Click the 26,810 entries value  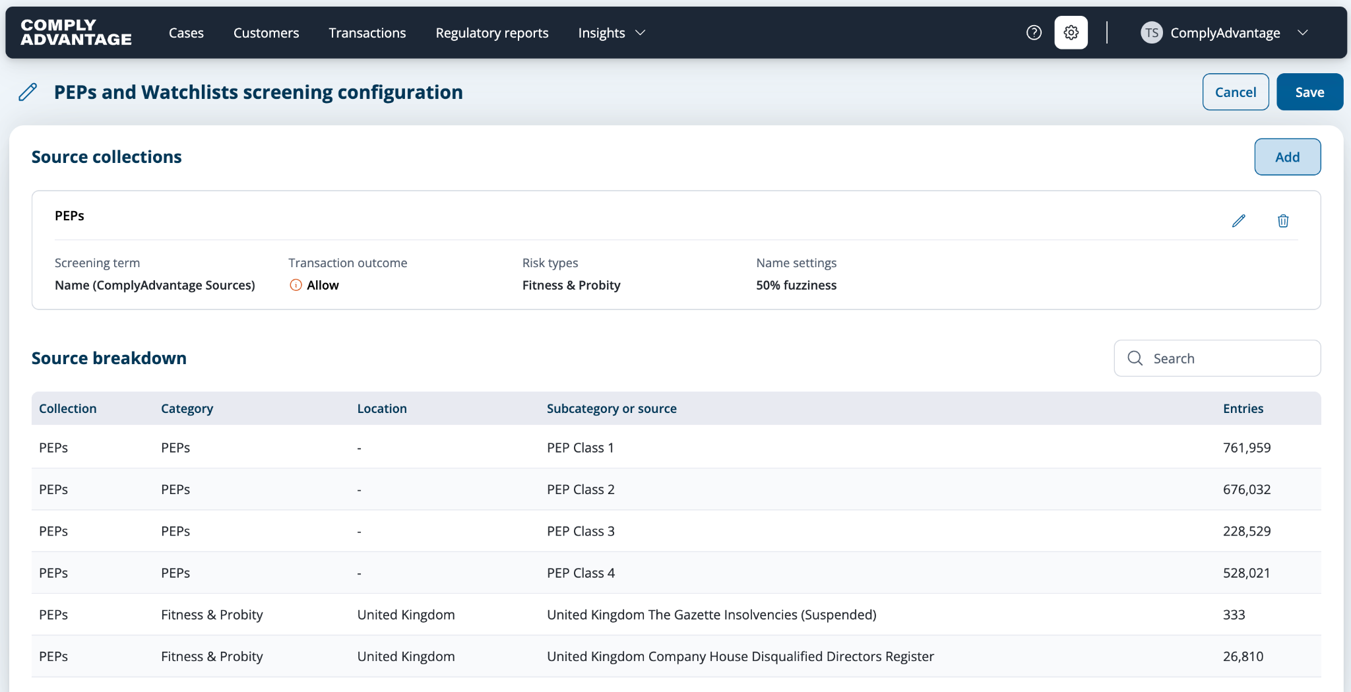1243,656
